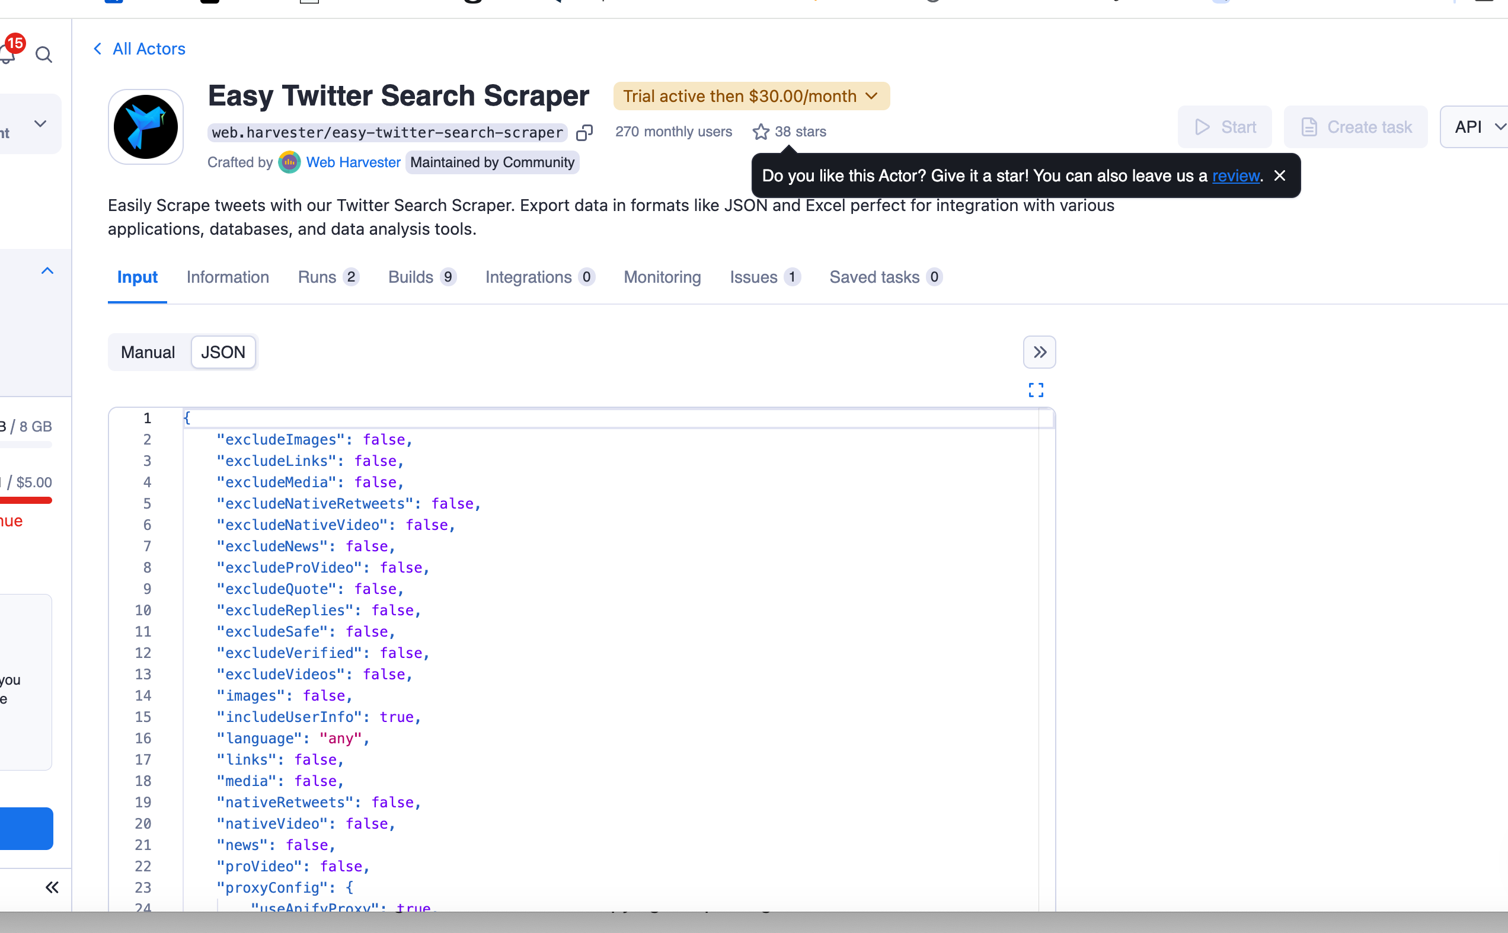1508x933 pixels.
Task: Expand JSON editor to fullscreen
Action: [1036, 390]
